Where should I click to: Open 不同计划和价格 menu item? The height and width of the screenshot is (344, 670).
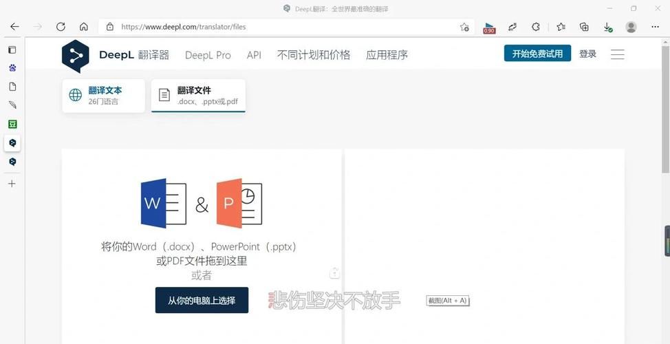[314, 55]
